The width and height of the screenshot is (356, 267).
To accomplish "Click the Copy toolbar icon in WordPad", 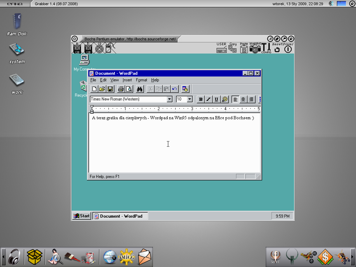I will click(158, 89).
